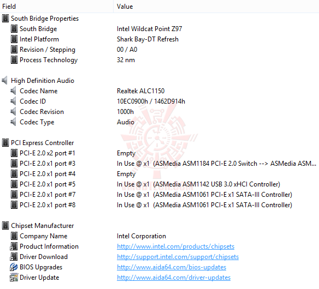Click the ASMedia ASM1142 USB 3.0 value
Image resolution: width=319 pixels, height=289 pixels.
(198, 184)
